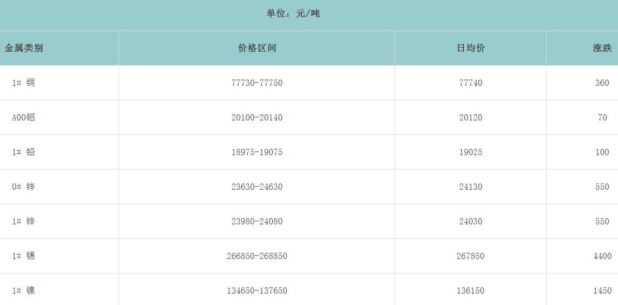
Task: Pick the 1# 铅 row label
Action: tap(24, 152)
